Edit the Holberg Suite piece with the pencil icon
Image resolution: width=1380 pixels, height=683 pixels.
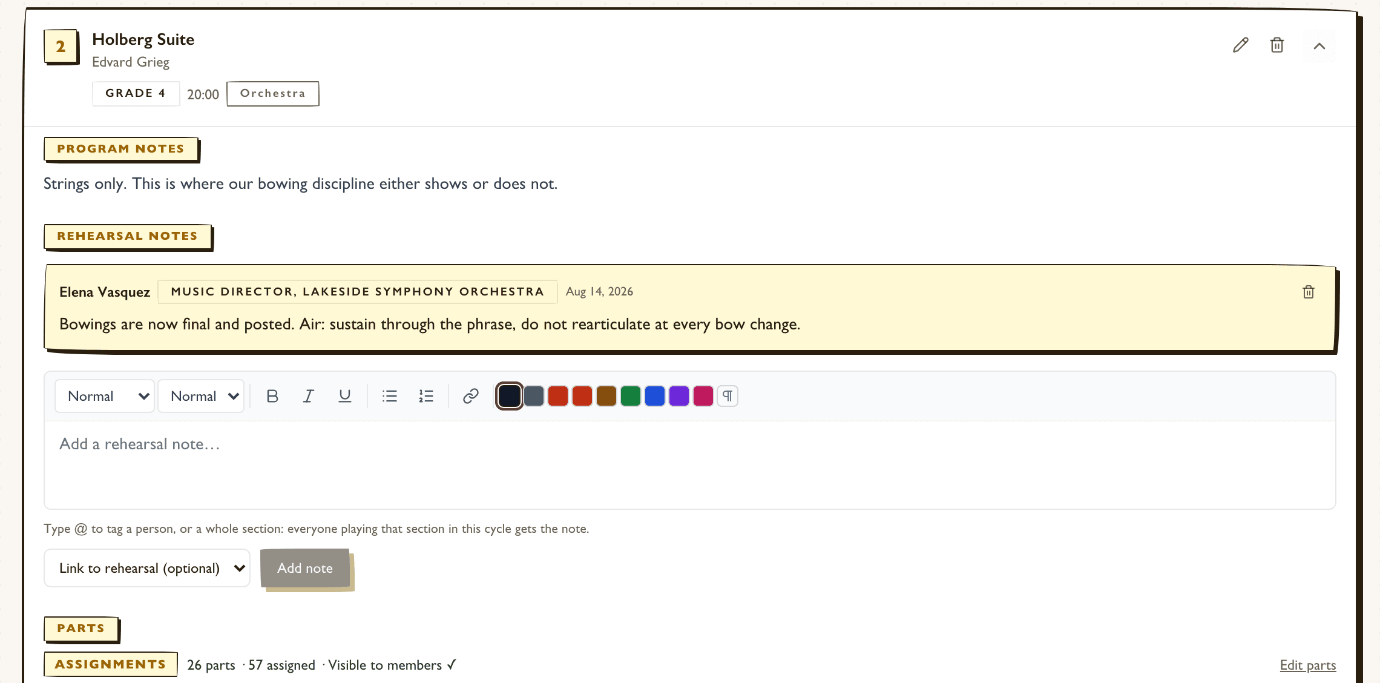(1240, 45)
